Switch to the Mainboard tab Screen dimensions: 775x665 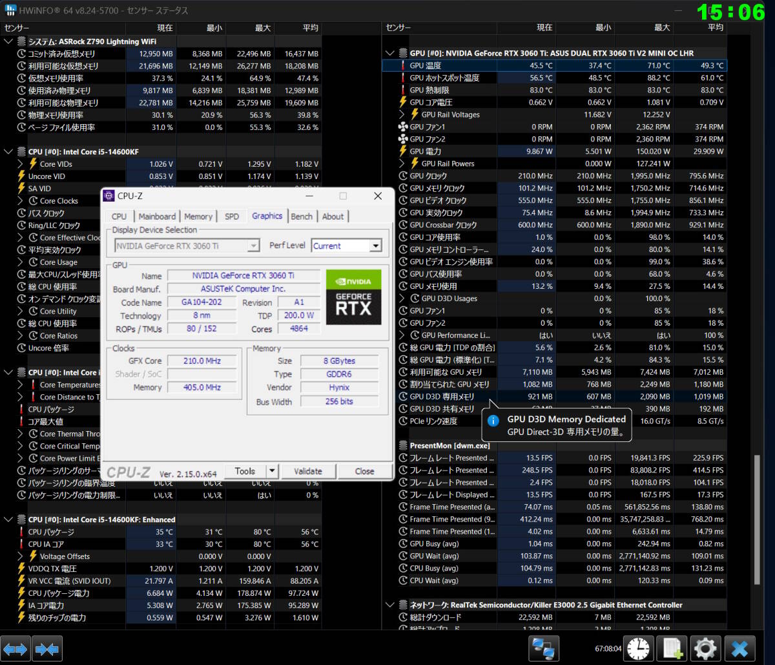tap(157, 216)
